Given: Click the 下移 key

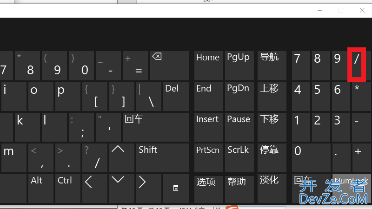Looking at the screenshot, I should 272,127.
